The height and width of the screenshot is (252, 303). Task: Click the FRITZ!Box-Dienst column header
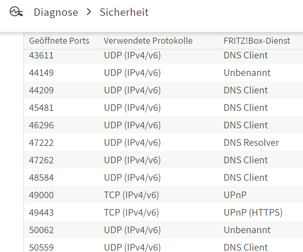pyautogui.click(x=257, y=41)
